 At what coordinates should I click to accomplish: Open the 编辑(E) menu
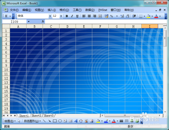(x=27, y=10)
